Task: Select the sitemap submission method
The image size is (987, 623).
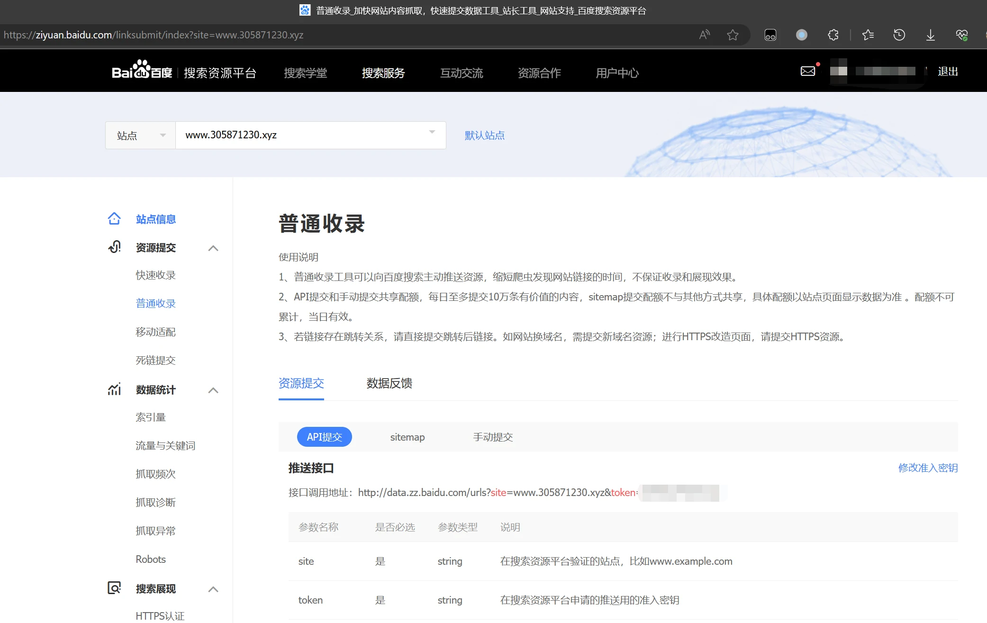Action: tap(407, 437)
